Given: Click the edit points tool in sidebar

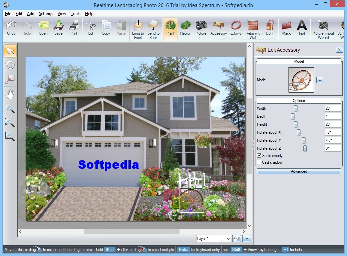Looking at the screenshot, I should click(x=10, y=79).
